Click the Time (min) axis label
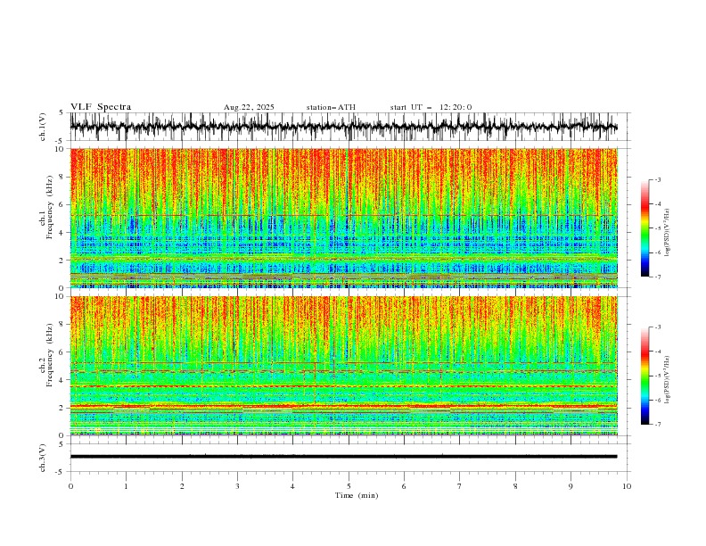 pos(357,495)
